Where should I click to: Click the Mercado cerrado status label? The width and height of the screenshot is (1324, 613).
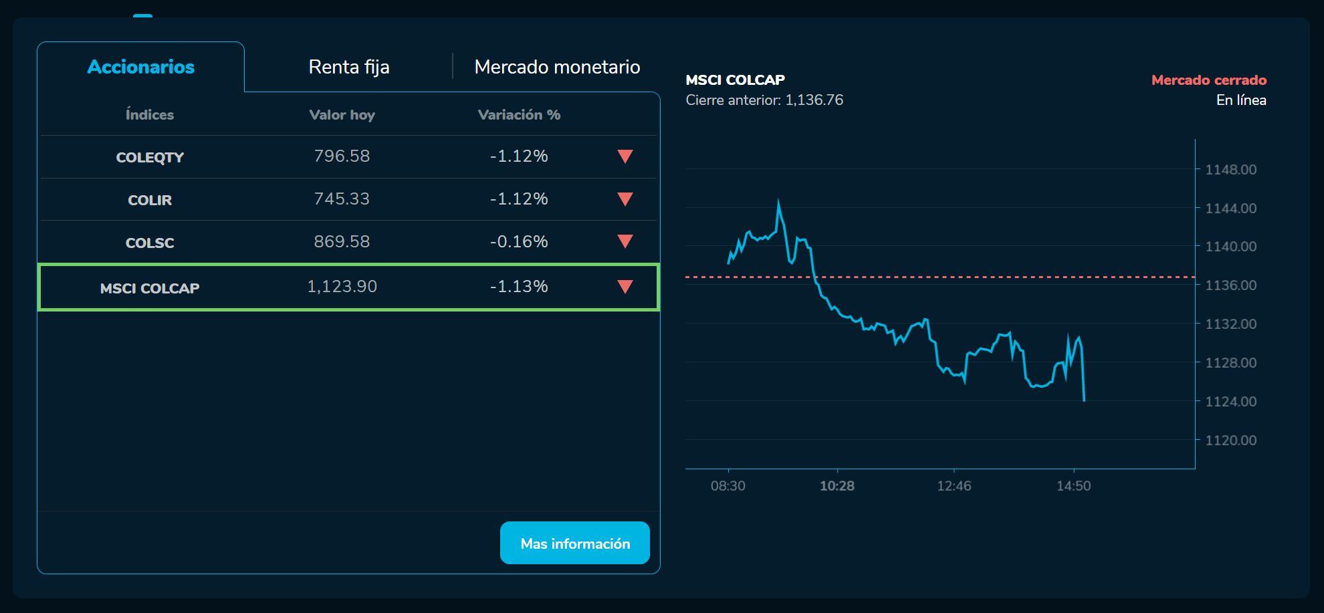coord(1208,80)
